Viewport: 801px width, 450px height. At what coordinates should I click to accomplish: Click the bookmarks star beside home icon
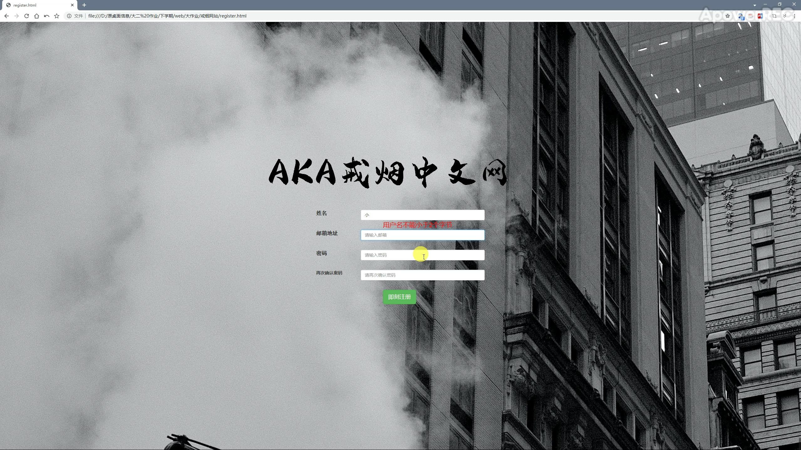(x=57, y=16)
